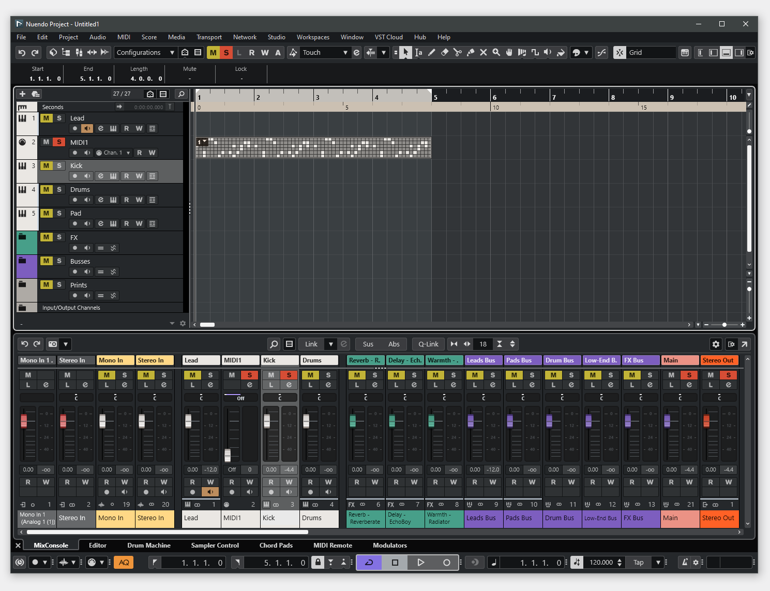Toggle Solo on the MIDI1 track
The width and height of the screenshot is (770, 591).
[59, 142]
